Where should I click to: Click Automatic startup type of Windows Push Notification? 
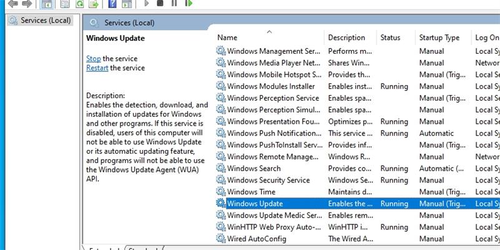pyautogui.click(x=436, y=134)
